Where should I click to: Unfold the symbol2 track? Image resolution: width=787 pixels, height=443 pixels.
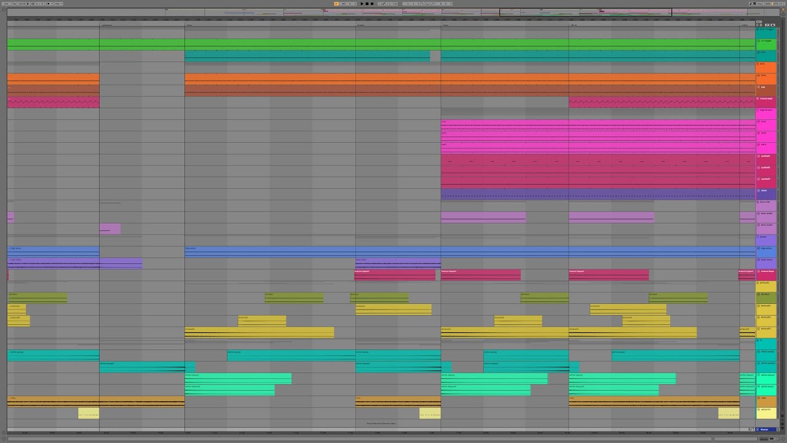point(758,167)
